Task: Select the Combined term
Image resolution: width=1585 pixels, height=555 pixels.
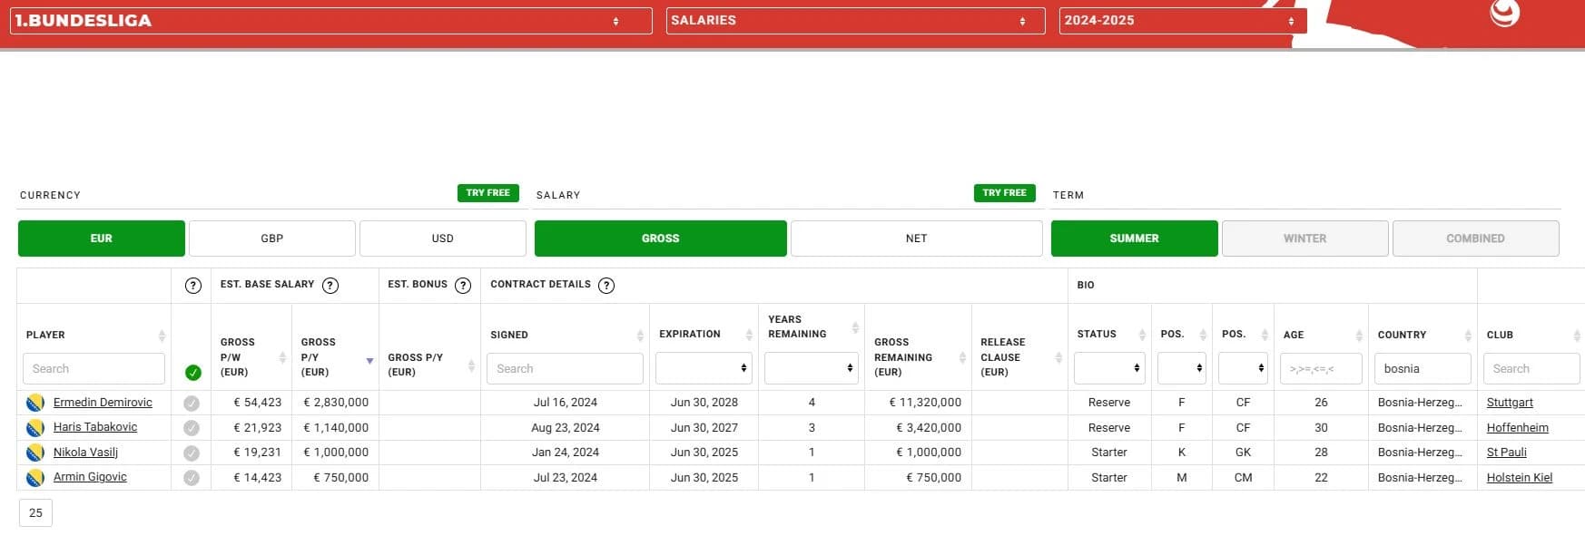Action: coord(1476,239)
